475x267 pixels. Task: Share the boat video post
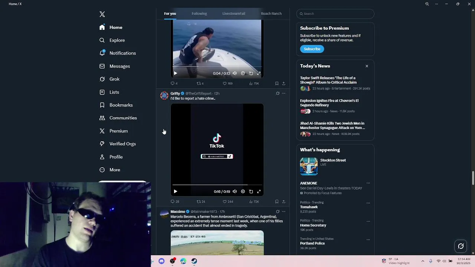click(284, 83)
